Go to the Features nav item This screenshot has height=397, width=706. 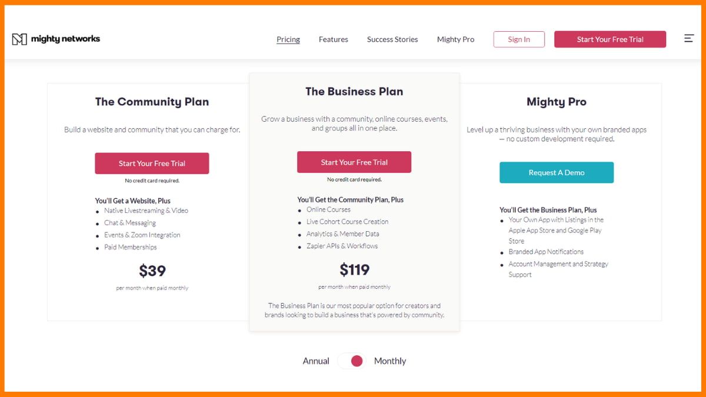(334, 39)
